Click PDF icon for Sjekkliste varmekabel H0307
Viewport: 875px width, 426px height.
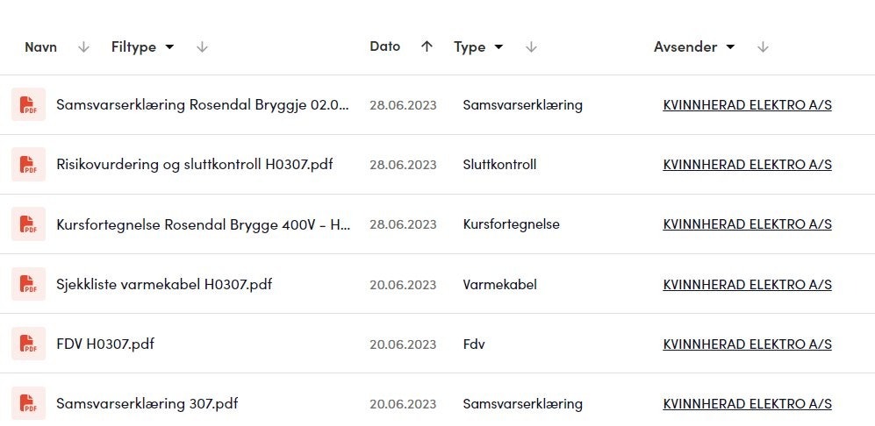[28, 284]
